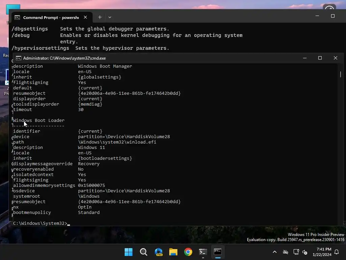The image size is (346, 260).
Task: Click the muted volume tray icon
Action: point(305,252)
